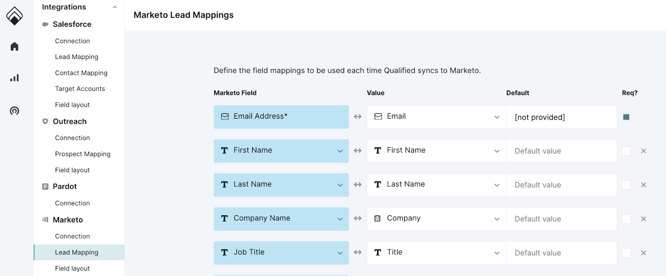Click the text icon beside Last Name Marketo field
This screenshot has height=276, width=666.
(224, 185)
